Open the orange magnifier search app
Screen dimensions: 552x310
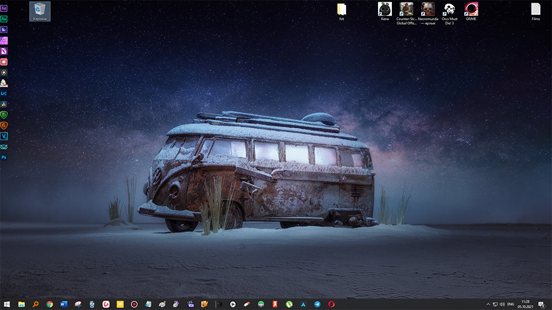(x=35, y=304)
